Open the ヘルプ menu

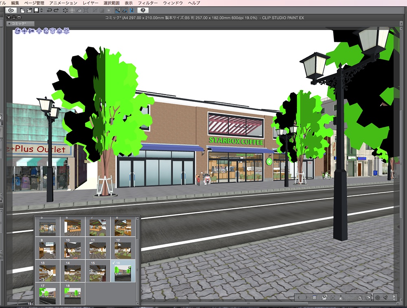coord(194,3)
